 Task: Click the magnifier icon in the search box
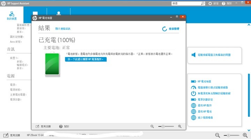pyautogui.click(x=203, y=3)
